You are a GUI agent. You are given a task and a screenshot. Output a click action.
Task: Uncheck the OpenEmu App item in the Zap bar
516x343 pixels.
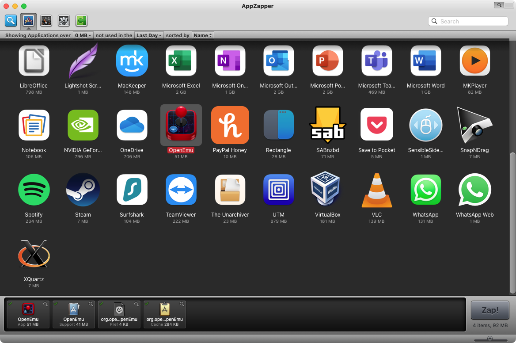[x=11, y=304]
